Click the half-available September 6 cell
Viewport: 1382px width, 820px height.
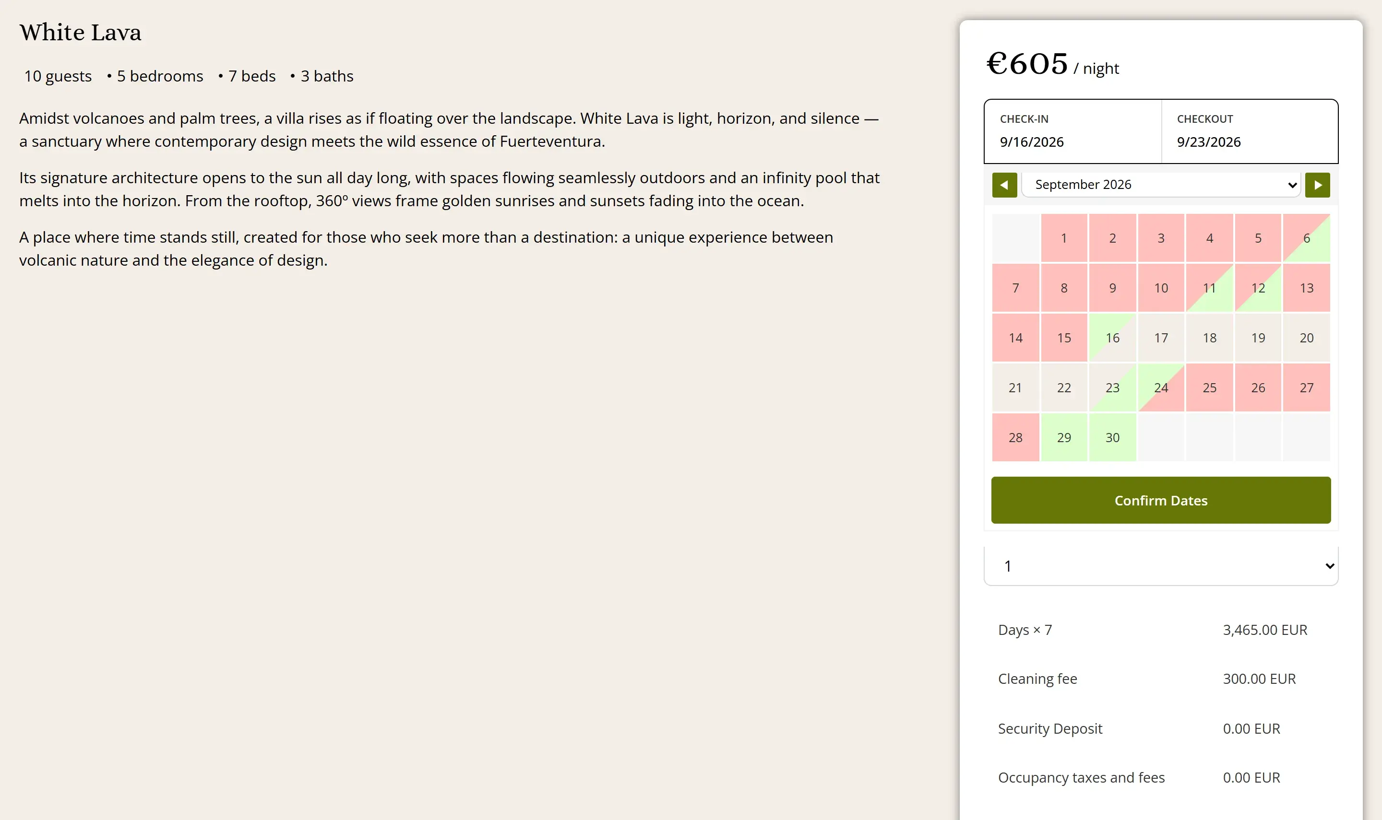click(x=1306, y=238)
